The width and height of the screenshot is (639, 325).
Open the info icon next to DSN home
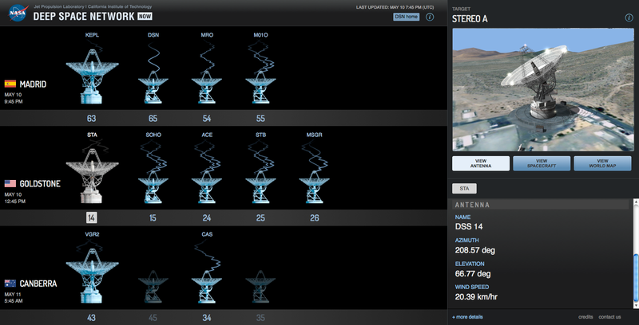430,17
